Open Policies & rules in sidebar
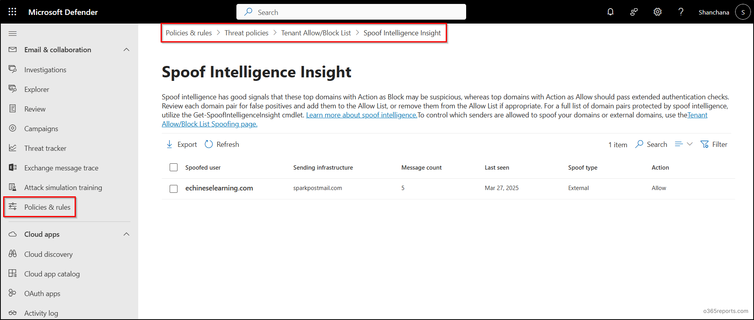The height and width of the screenshot is (320, 754). point(47,207)
